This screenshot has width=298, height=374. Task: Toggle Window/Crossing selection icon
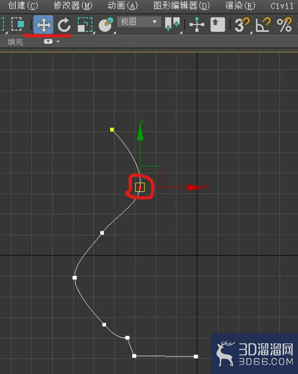tap(17, 24)
